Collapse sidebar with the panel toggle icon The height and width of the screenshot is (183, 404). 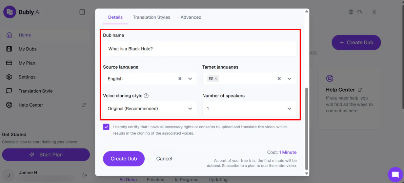pos(82,12)
